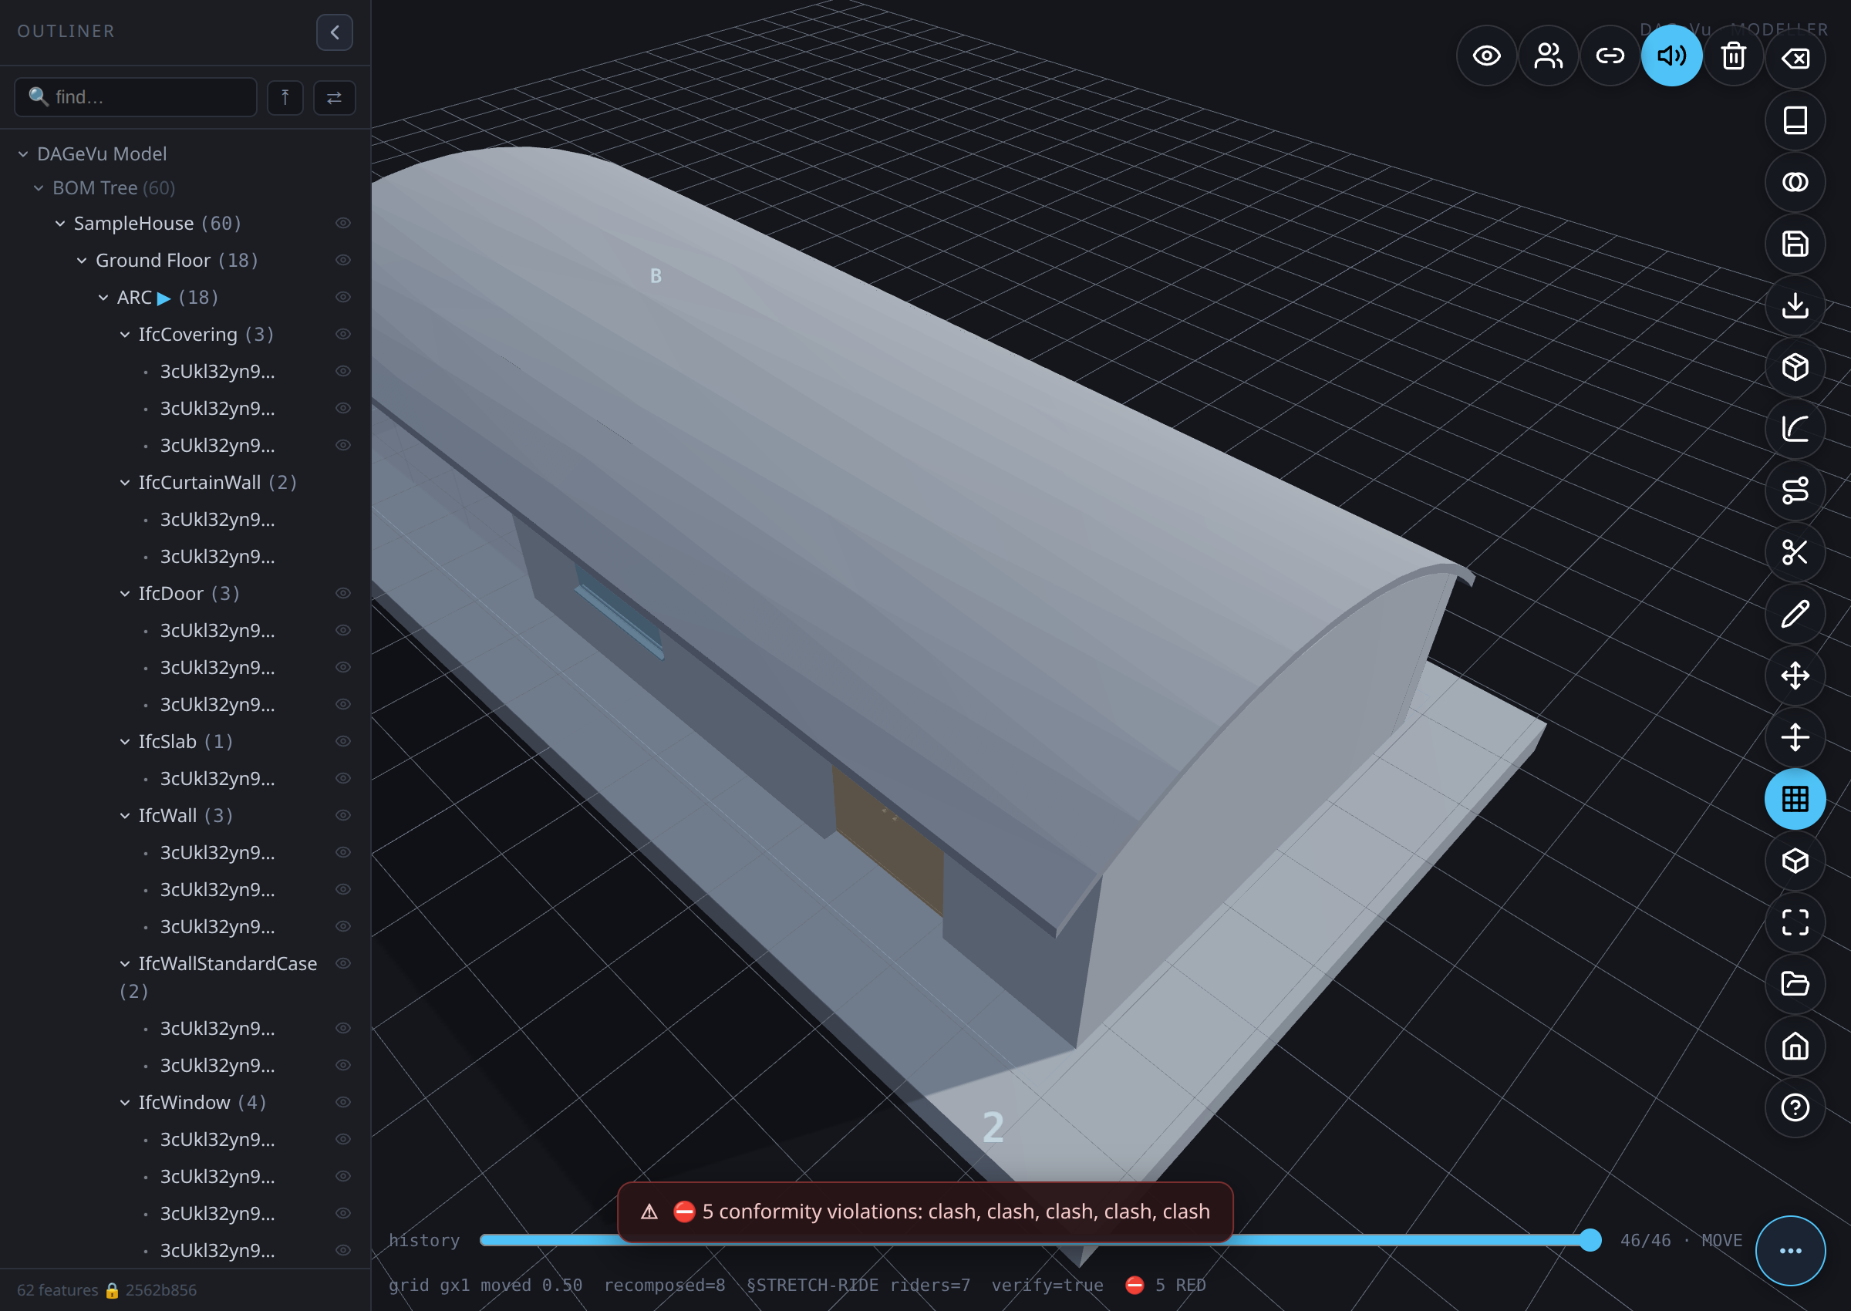Screen dimensions: 1851x1311
Task: Click the route path icon
Action: (x=1795, y=490)
